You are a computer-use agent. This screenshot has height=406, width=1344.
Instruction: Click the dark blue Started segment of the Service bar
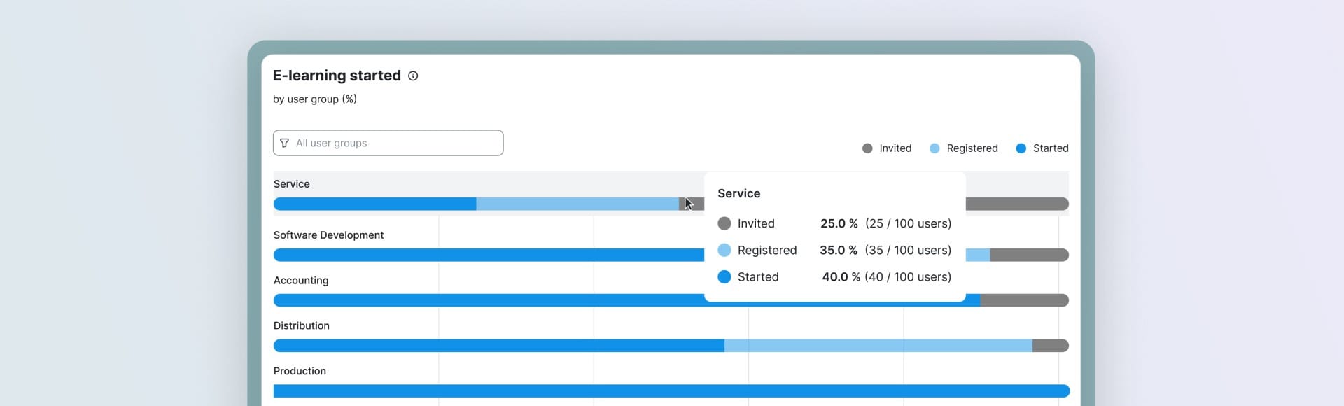tap(374, 204)
